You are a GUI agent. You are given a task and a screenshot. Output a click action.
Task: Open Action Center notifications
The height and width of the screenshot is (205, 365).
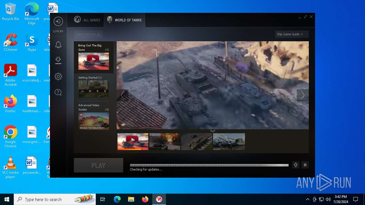[x=356, y=199]
